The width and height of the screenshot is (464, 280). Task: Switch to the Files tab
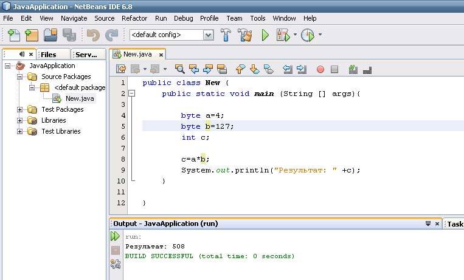pos(49,55)
